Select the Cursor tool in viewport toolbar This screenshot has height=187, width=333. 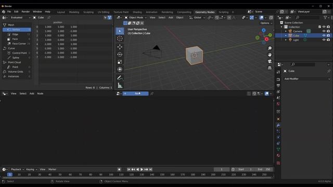coord(120,38)
